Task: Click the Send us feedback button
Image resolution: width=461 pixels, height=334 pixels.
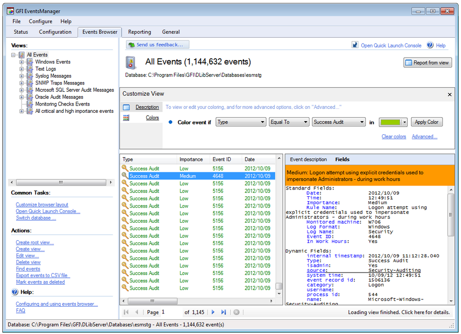Action: pyautogui.click(x=157, y=44)
